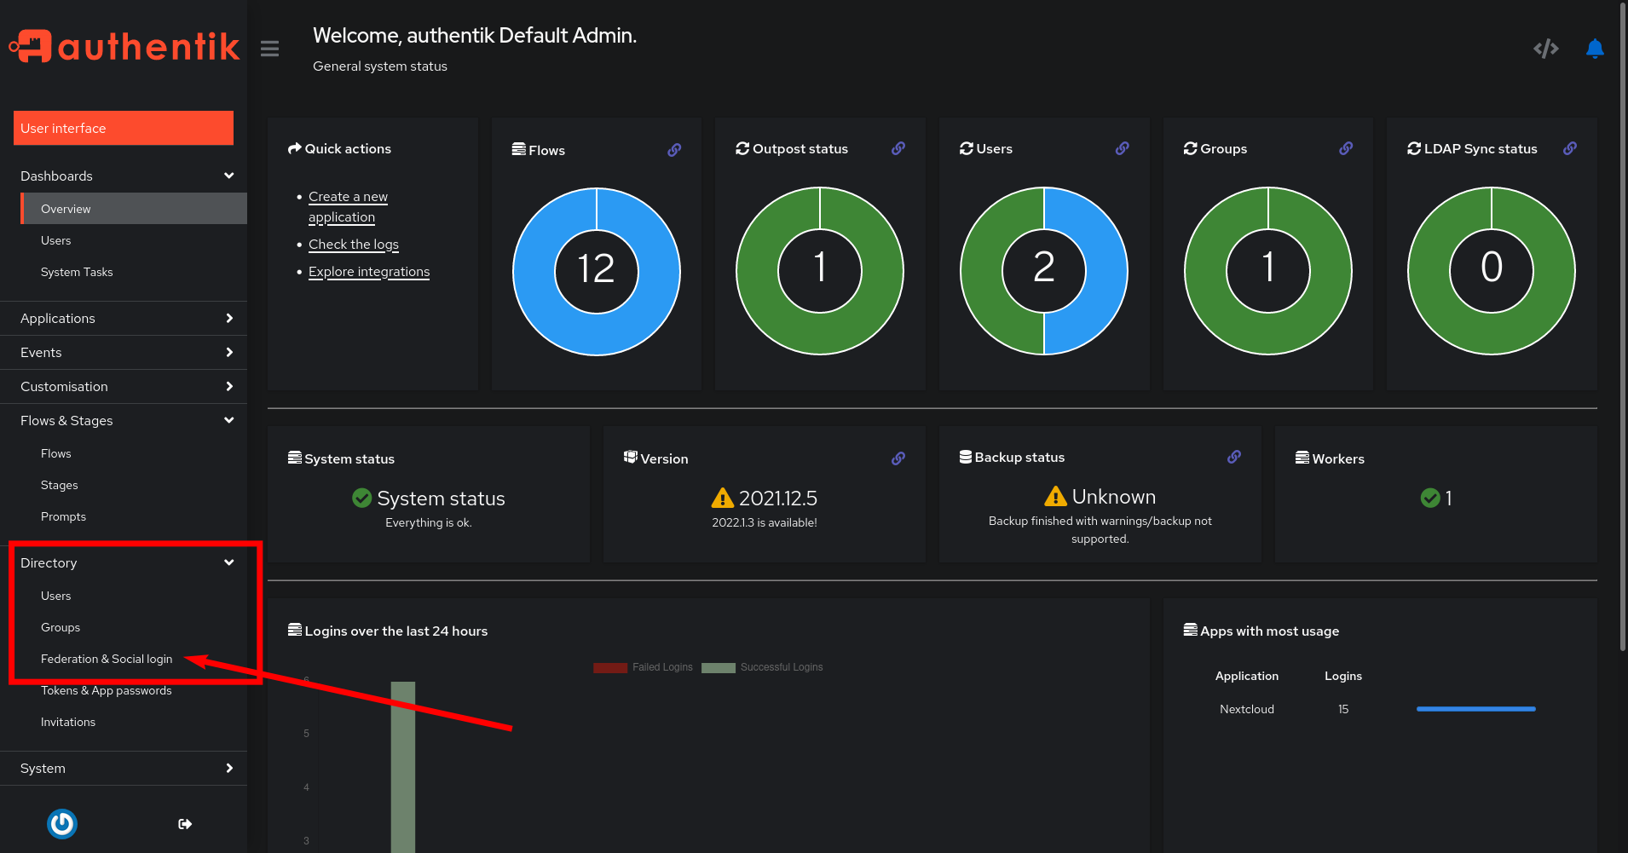This screenshot has width=1628, height=853.
Task: Click the link icon on Flows card
Action: 674,150
